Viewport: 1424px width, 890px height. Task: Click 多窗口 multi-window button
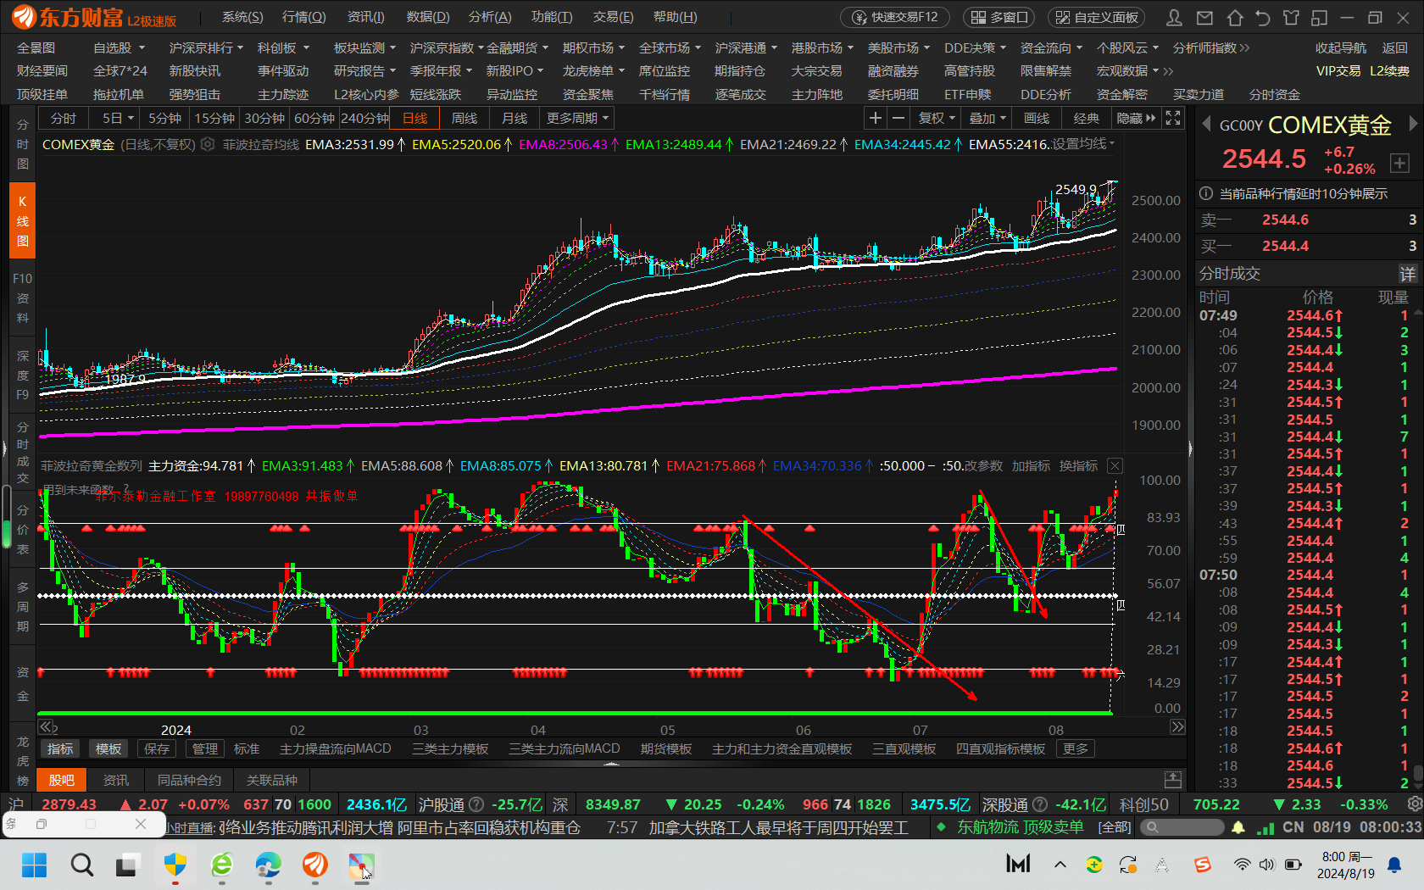pos(1000,17)
